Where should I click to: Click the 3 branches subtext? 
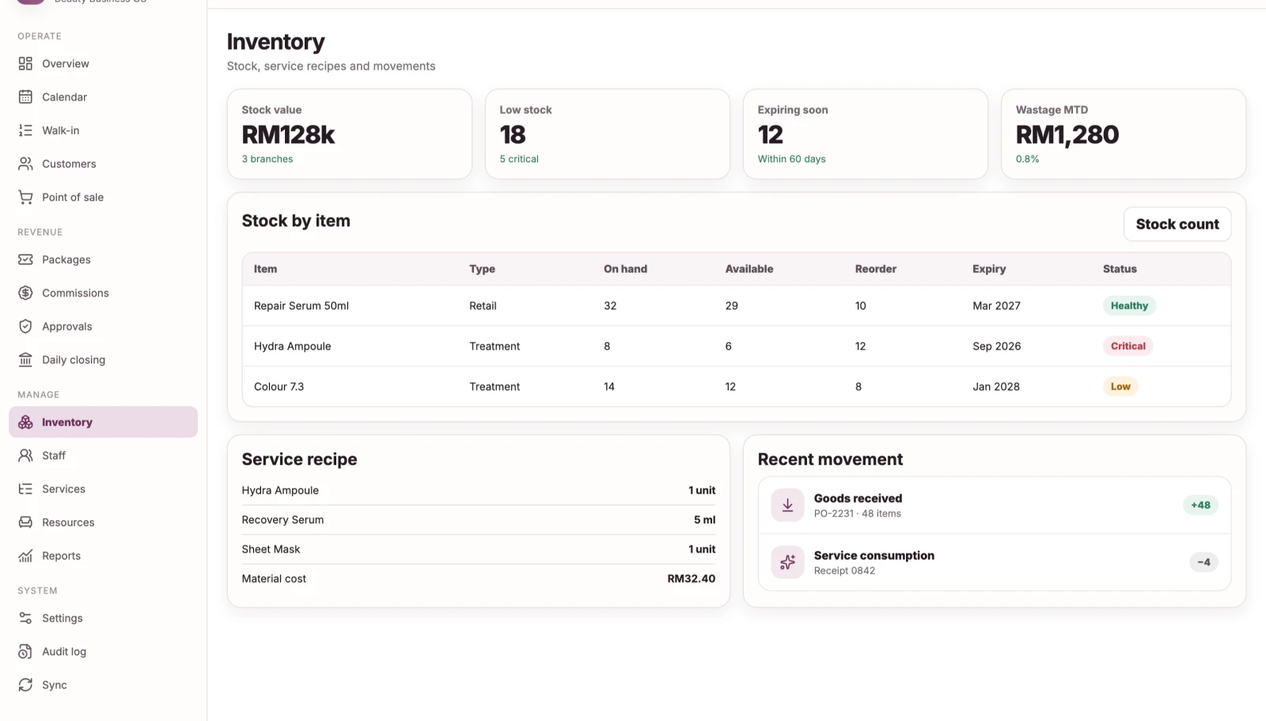tap(267, 159)
